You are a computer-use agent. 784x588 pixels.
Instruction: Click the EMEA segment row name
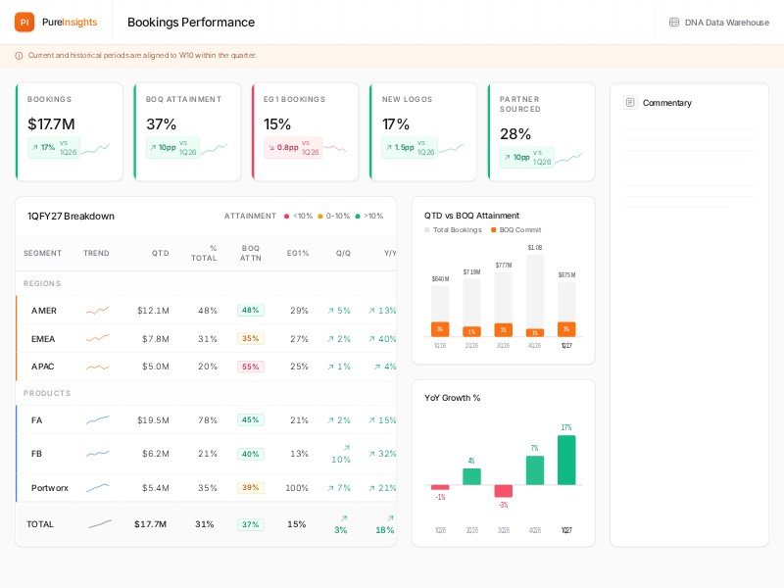point(44,339)
